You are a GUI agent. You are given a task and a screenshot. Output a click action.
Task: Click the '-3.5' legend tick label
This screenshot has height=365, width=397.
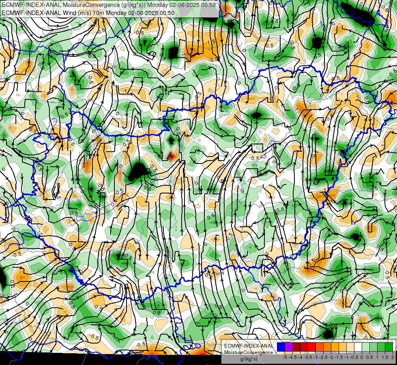(308, 357)
